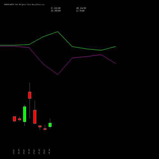Select the green candlestick for 30 Jul
The image size is (159, 159).
50,125
